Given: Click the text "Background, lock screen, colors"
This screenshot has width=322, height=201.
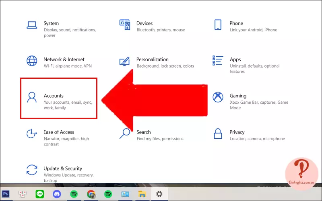Looking at the screenshot, I should pyautogui.click(x=165, y=66).
